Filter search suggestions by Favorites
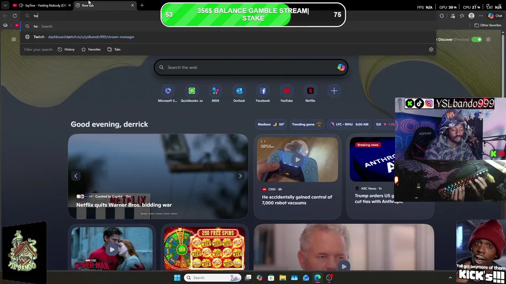Image resolution: width=506 pixels, height=284 pixels. click(91, 49)
